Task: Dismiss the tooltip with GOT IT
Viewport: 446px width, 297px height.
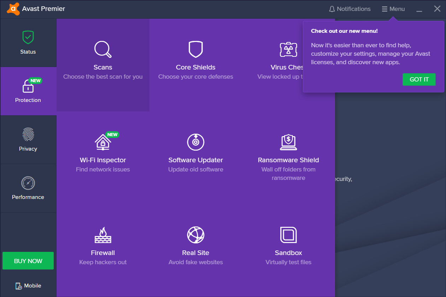Action: (x=419, y=79)
